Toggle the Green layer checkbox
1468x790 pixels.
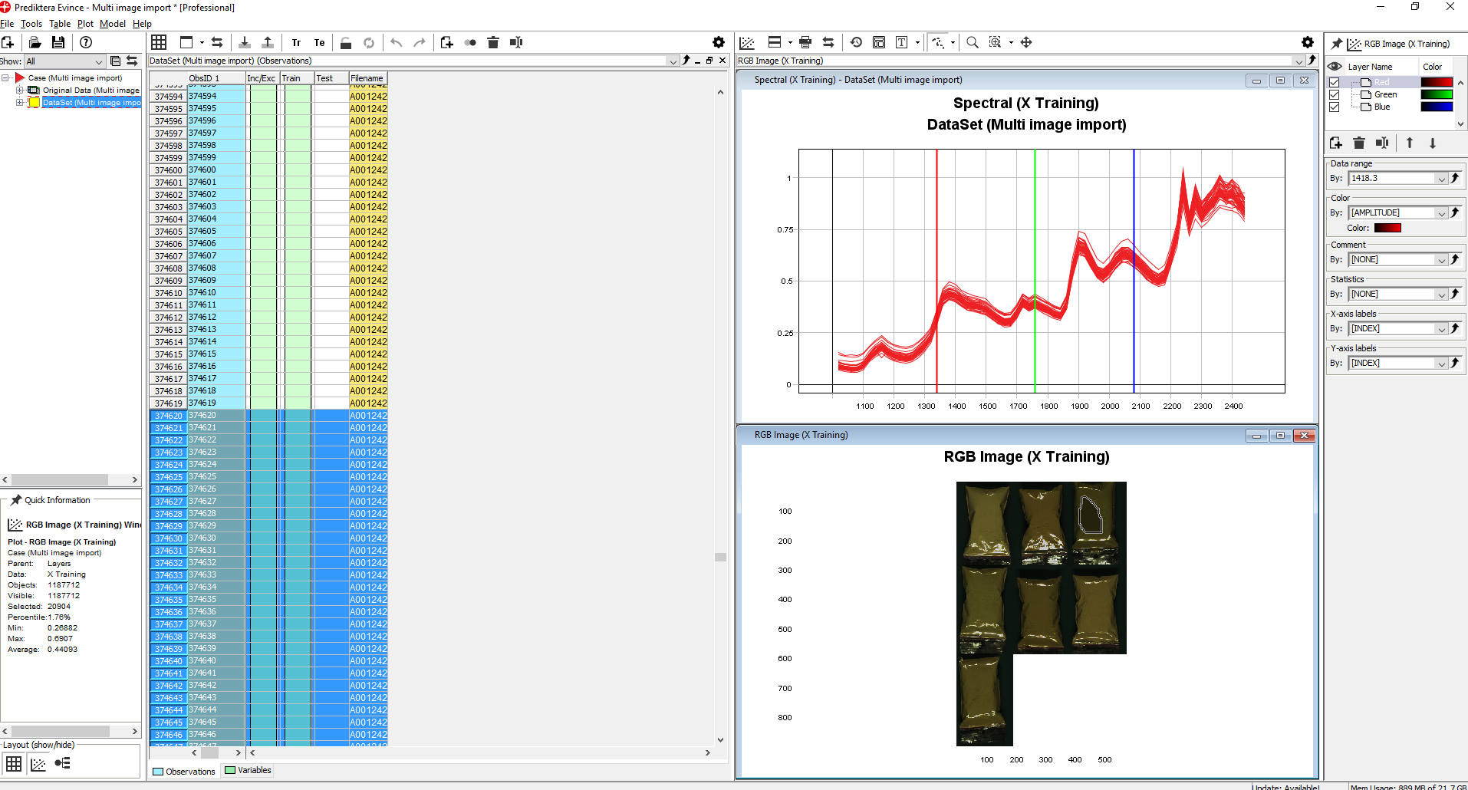tap(1335, 94)
